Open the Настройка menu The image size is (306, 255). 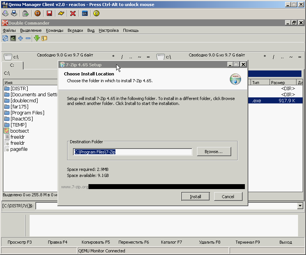click(109, 30)
